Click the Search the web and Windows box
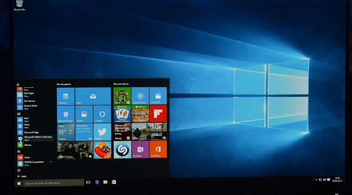Screen dimensions: 352x195 pyautogui.click(x=53, y=183)
